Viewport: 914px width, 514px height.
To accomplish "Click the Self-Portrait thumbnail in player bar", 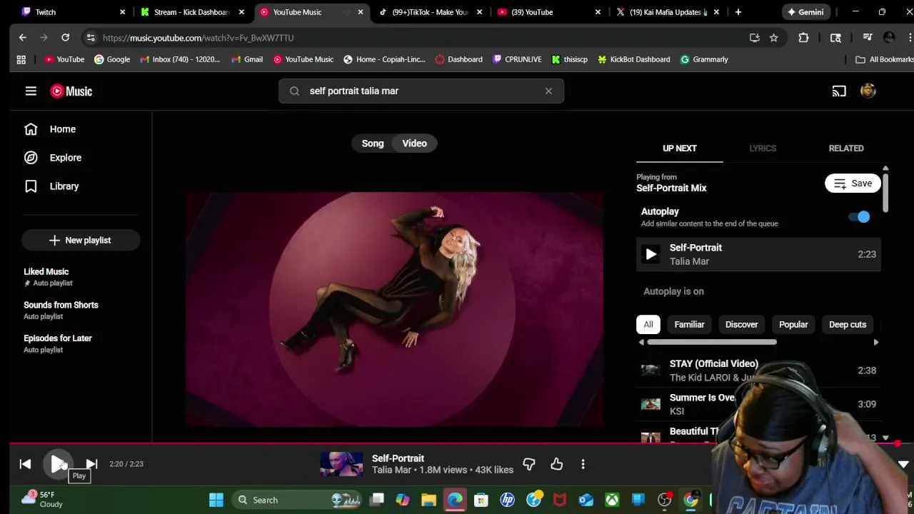I will coord(341,464).
